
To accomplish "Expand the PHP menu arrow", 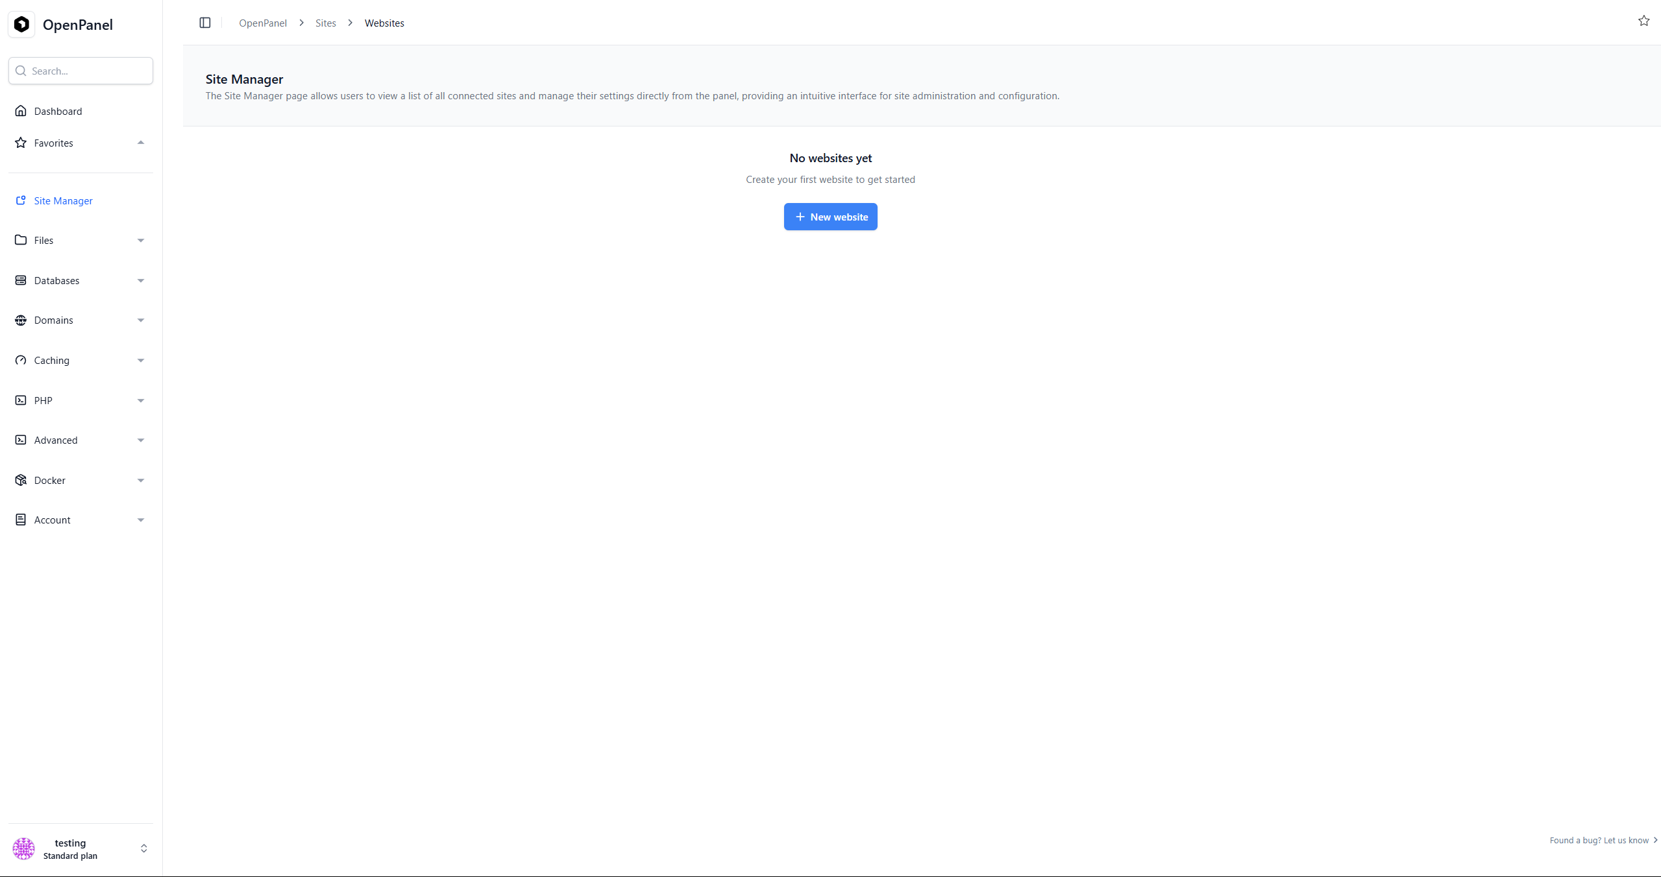I will (x=141, y=401).
